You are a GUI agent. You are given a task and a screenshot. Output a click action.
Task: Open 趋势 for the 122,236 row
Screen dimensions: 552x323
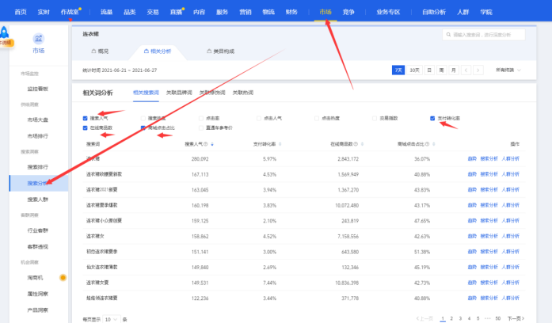(472, 298)
